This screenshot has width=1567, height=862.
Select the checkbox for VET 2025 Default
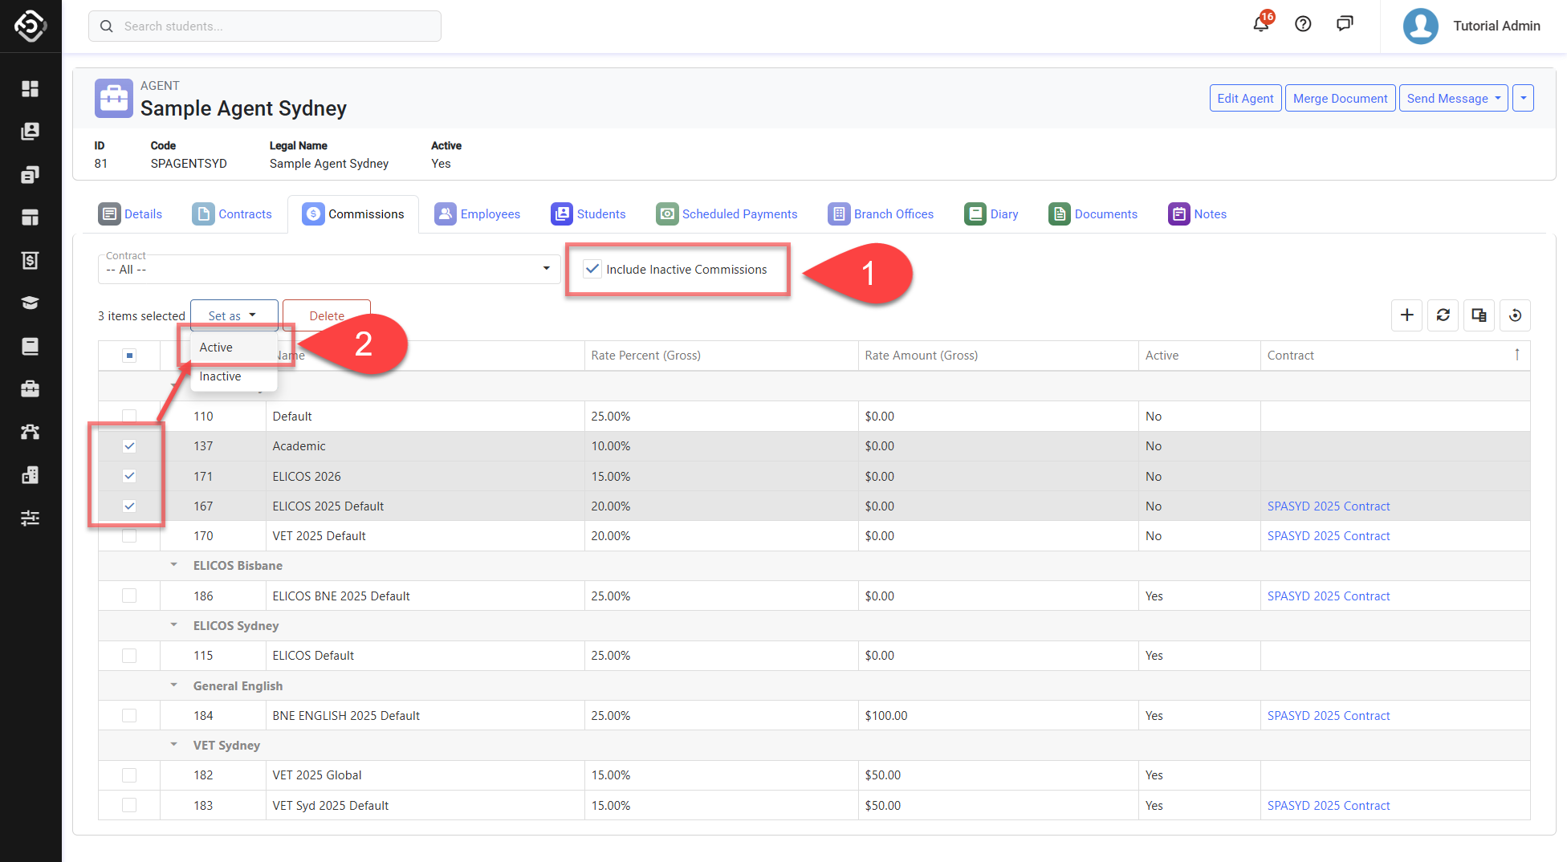pos(129,536)
